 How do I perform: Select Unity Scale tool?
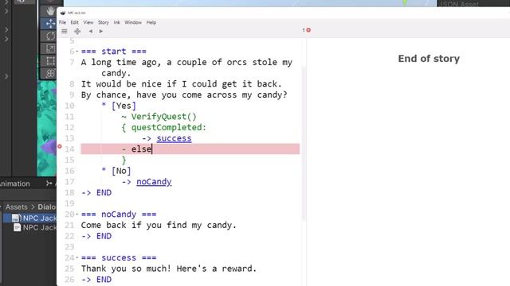click(50, 48)
